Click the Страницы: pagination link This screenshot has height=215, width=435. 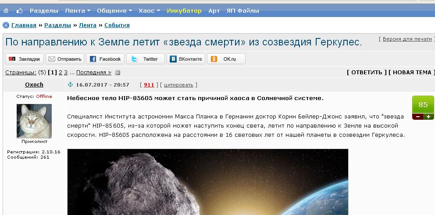pyautogui.click(x=21, y=73)
